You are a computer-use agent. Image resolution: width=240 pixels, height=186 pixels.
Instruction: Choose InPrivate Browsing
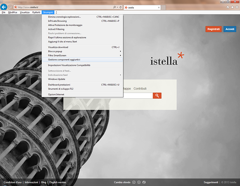pos(82,21)
